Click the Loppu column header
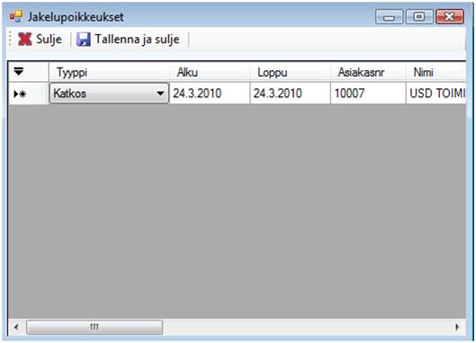 tap(290, 72)
